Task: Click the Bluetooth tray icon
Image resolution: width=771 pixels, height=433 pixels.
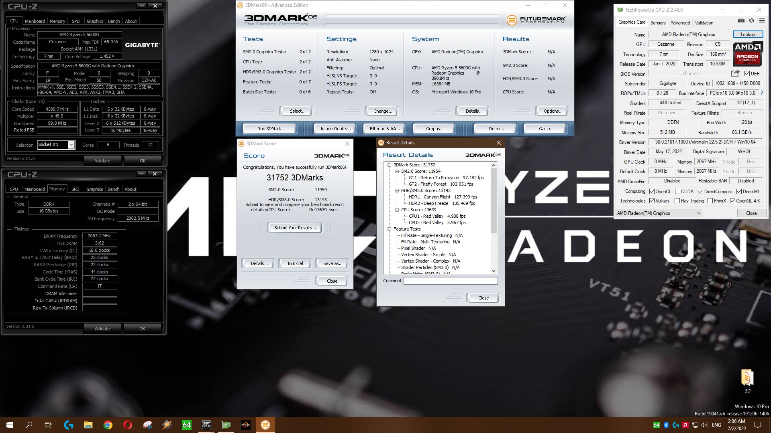Action: point(666,425)
